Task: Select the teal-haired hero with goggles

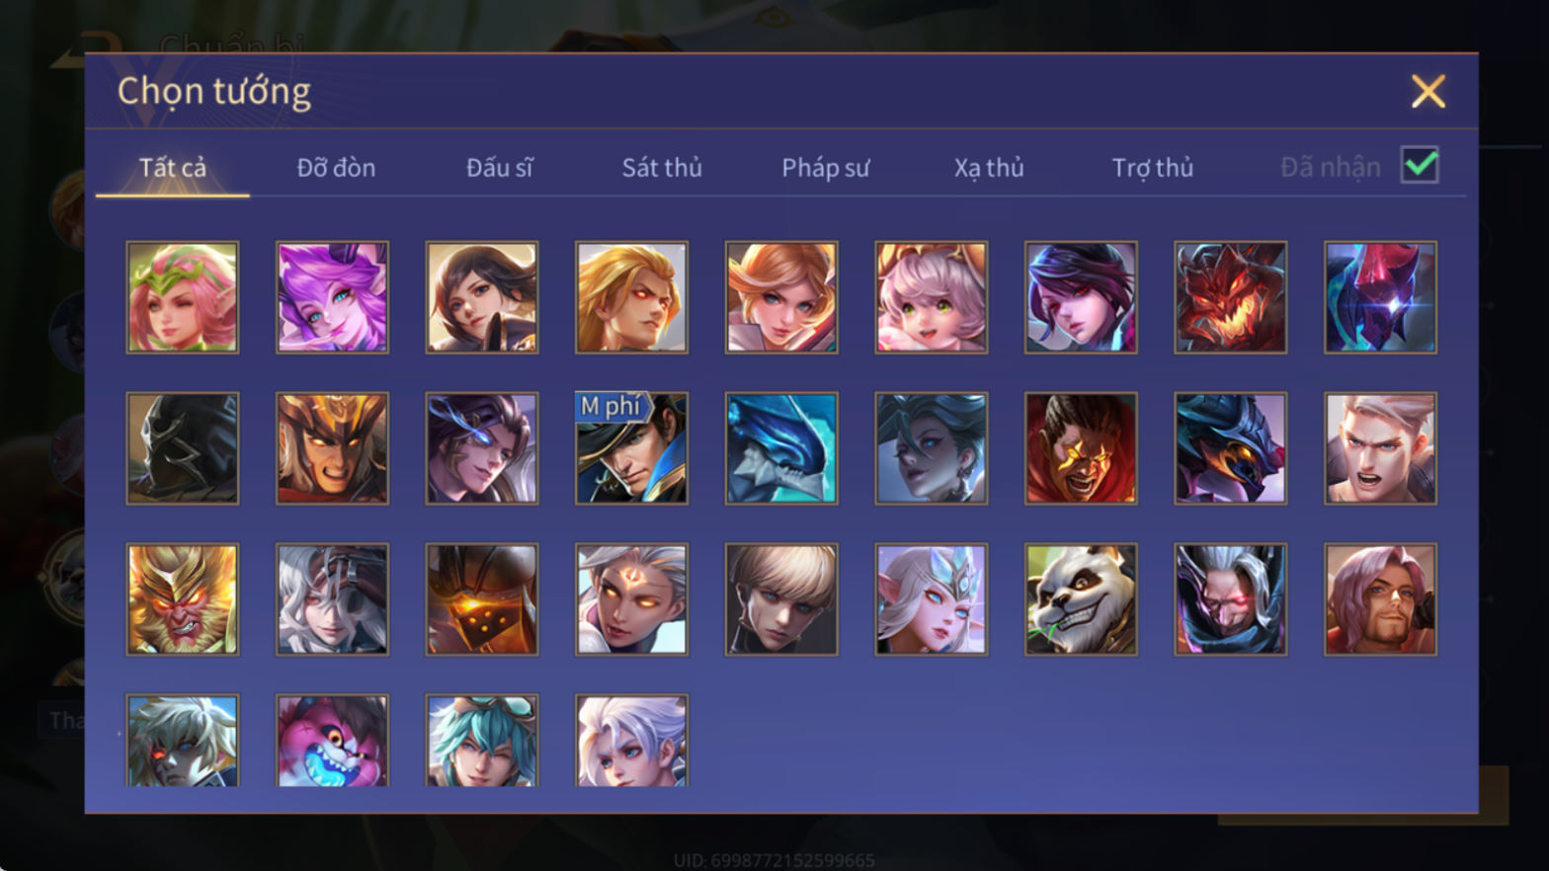Action: [x=482, y=741]
